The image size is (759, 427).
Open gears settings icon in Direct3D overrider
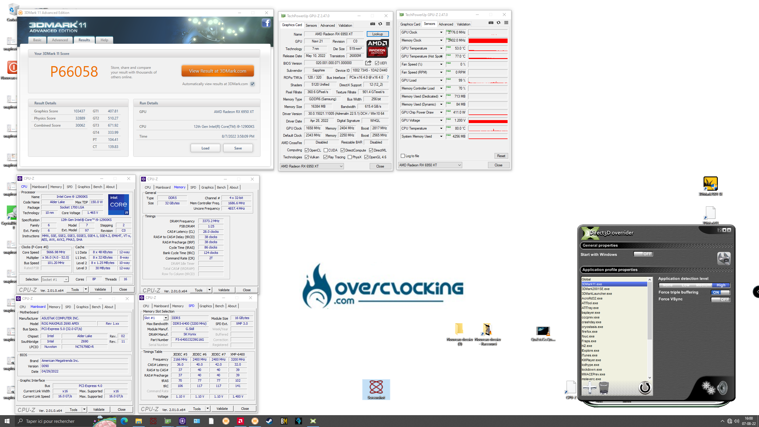pos(708,388)
